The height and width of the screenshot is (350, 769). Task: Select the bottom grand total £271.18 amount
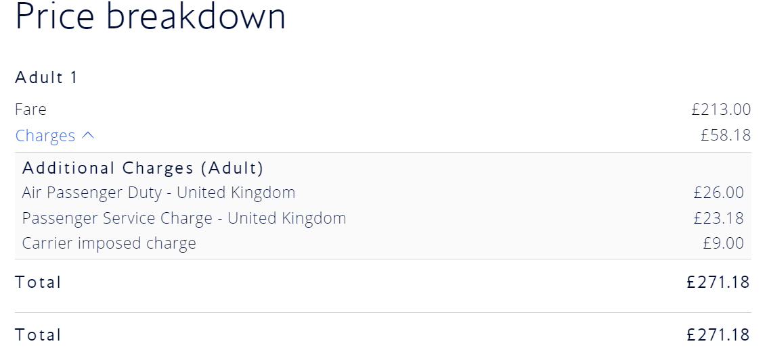pyautogui.click(x=718, y=335)
